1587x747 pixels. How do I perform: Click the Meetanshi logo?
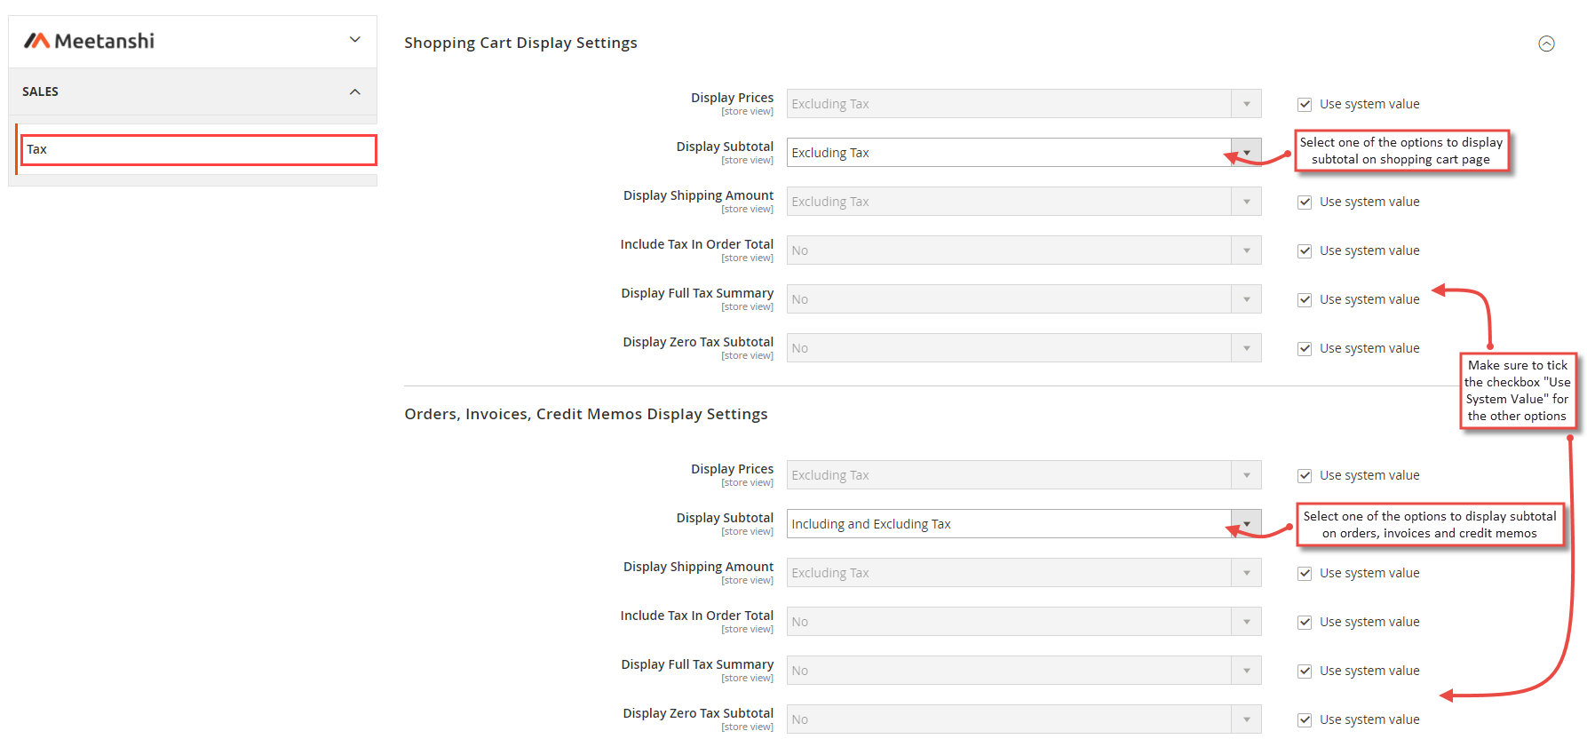click(89, 41)
